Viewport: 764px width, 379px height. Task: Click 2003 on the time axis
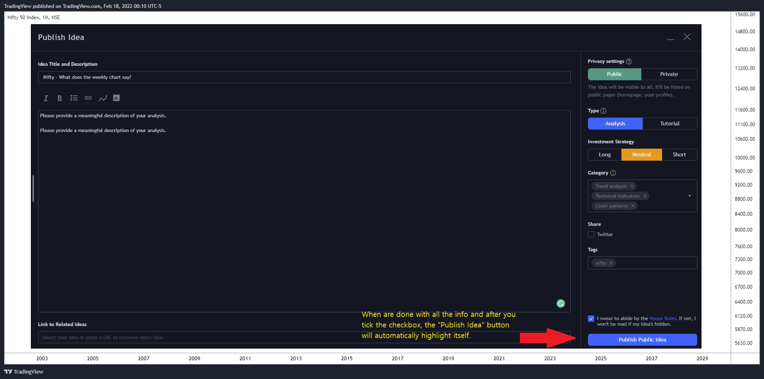[42, 359]
